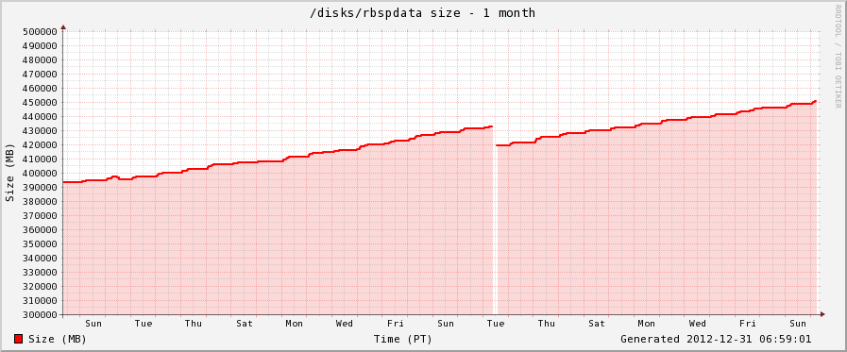The image size is (847, 352).
Task: Click the 500000 label on the y-axis
Action: pyautogui.click(x=40, y=31)
